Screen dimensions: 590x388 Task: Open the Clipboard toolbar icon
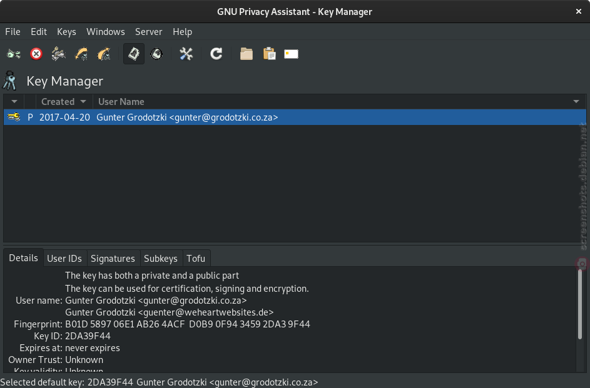[269, 54]
